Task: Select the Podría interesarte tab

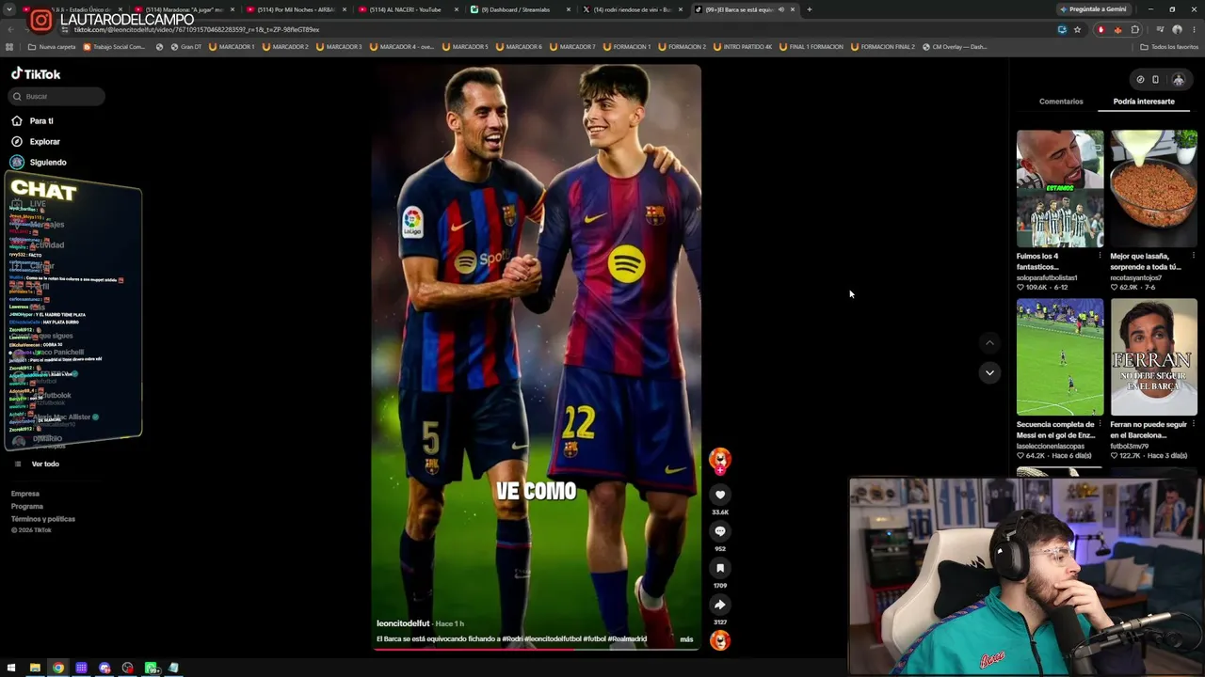Action: [1144, 102]
